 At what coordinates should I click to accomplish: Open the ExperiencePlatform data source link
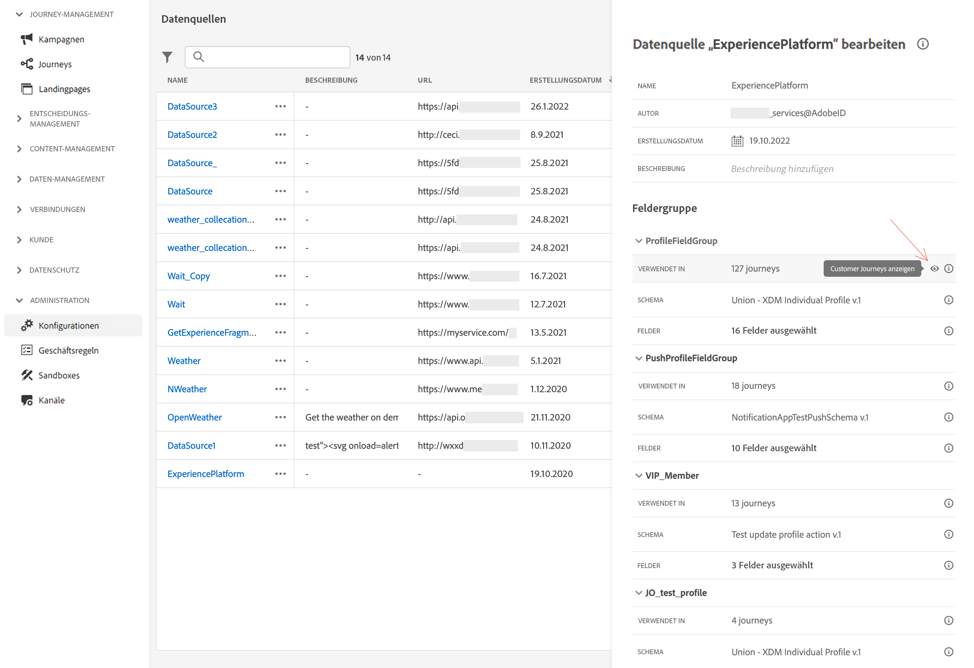click(x=205, y=474)
